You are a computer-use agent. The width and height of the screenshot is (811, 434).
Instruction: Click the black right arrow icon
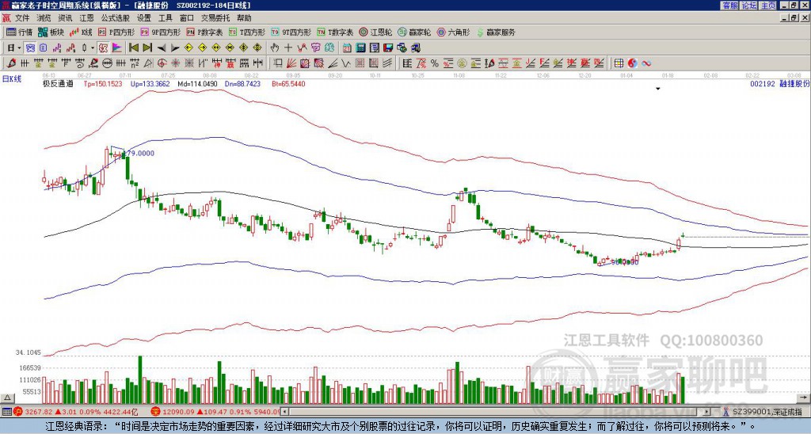[x=175, y=48]
